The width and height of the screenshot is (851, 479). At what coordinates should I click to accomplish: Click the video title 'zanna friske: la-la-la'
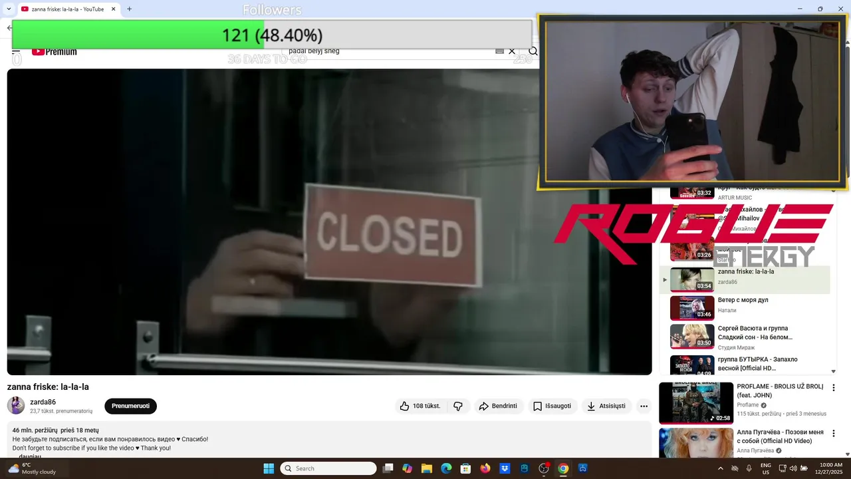[x=48, y=387]
